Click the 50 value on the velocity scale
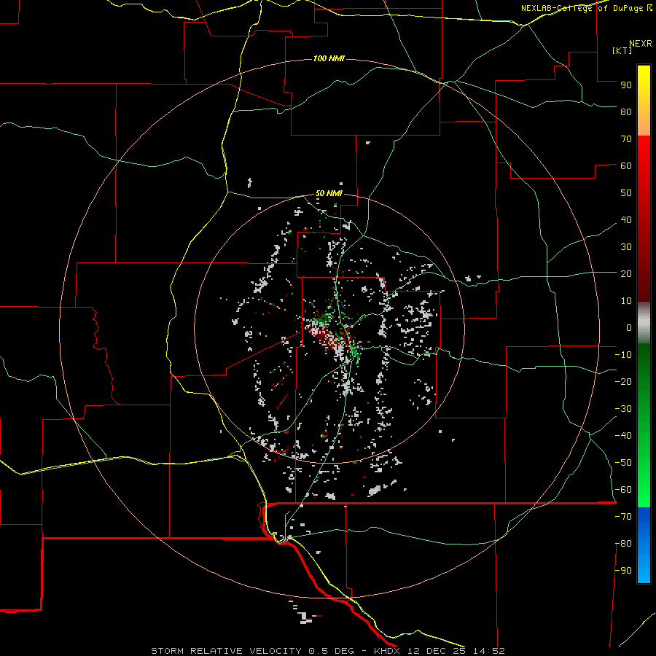The width and height of the screenshot is (656, 656). point(626,193)
